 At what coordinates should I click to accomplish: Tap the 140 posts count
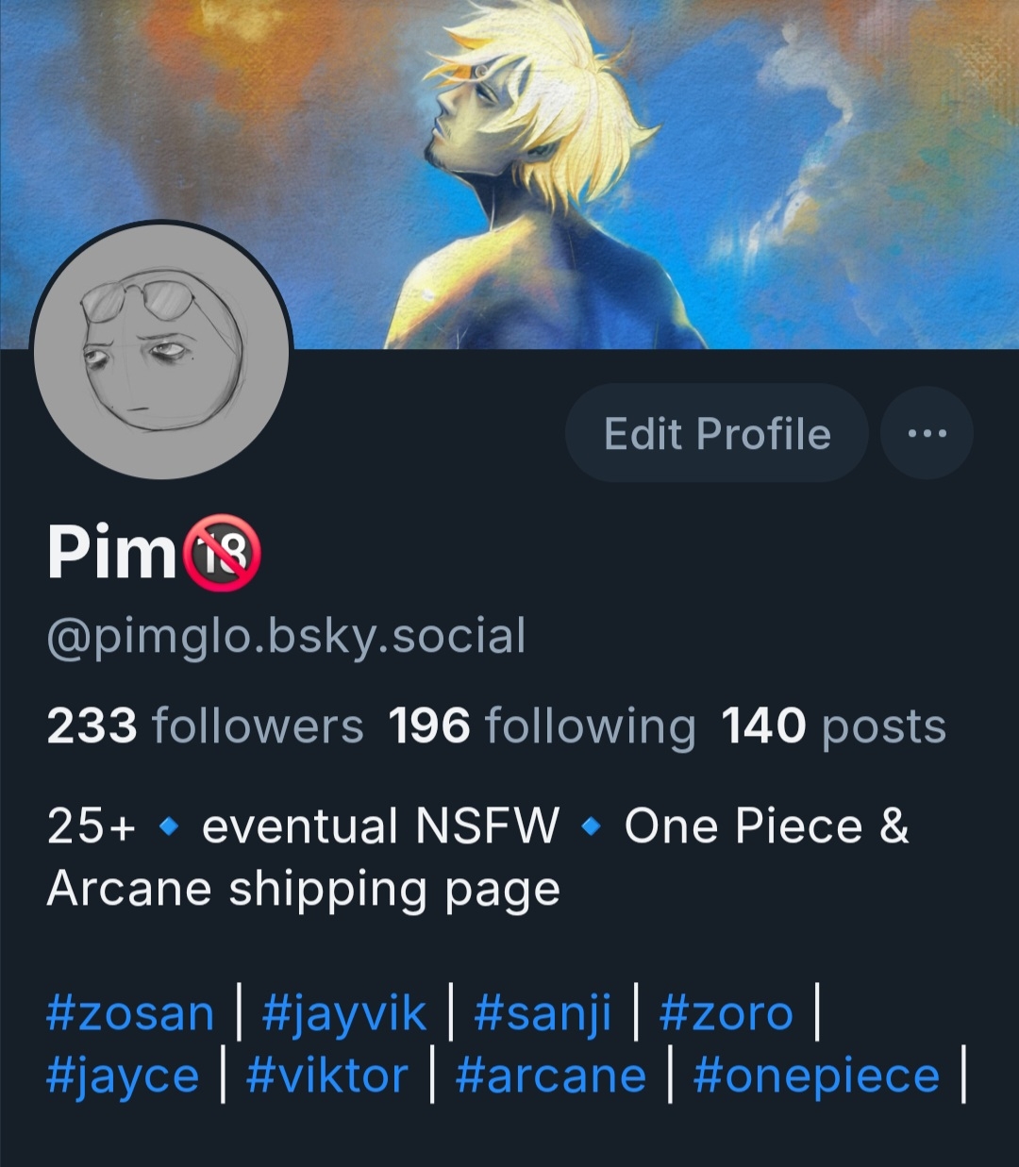(x=834, y=726)
